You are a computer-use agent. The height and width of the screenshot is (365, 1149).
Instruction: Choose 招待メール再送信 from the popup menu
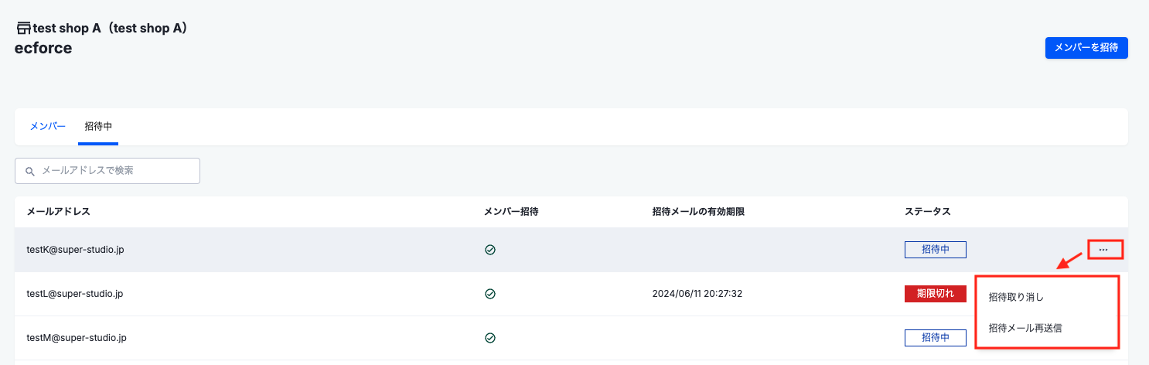pyautogui.click(x=1025, y=328)
